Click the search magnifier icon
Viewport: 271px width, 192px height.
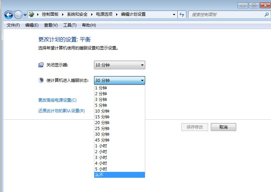click(267, 14)
